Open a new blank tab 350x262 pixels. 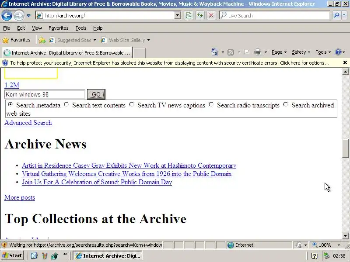coord(140,53)
